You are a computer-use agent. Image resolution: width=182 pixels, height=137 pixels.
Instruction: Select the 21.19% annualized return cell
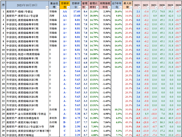[x=94, y=12]
